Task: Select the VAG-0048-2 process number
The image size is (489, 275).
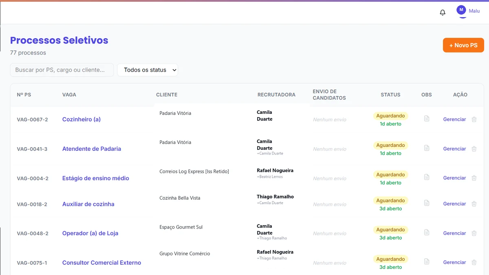Action: 33,234
